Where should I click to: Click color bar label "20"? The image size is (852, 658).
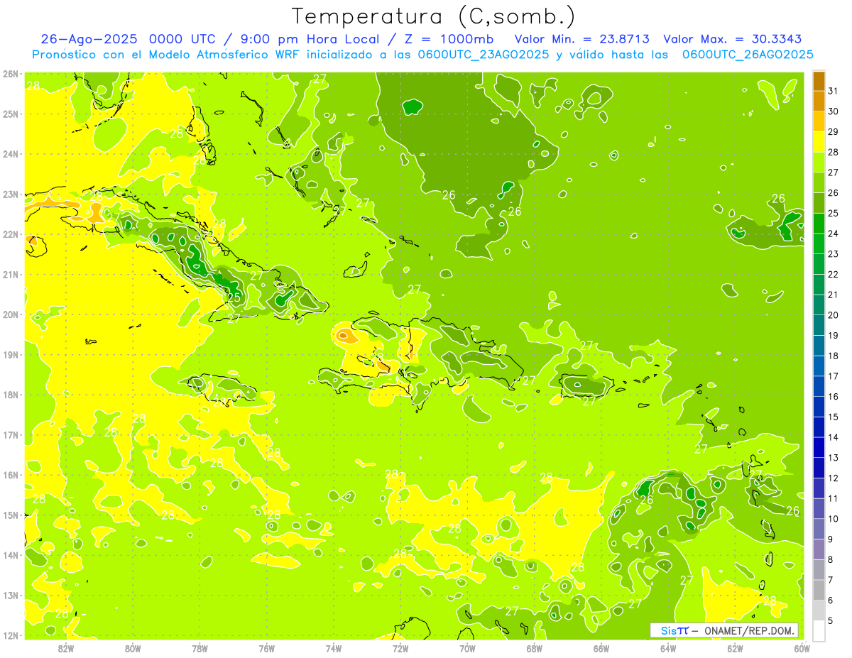pyautogui.click(x=833, y=315)
